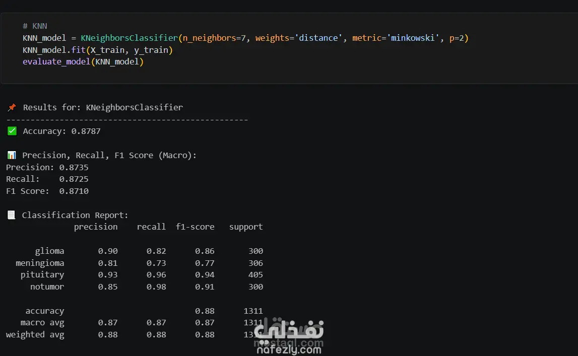This screenshot has width=578, height=356.
Task: Click the 'KNN_model.fit(X_train, y_train)' line
Action: (x=98, y=50)
